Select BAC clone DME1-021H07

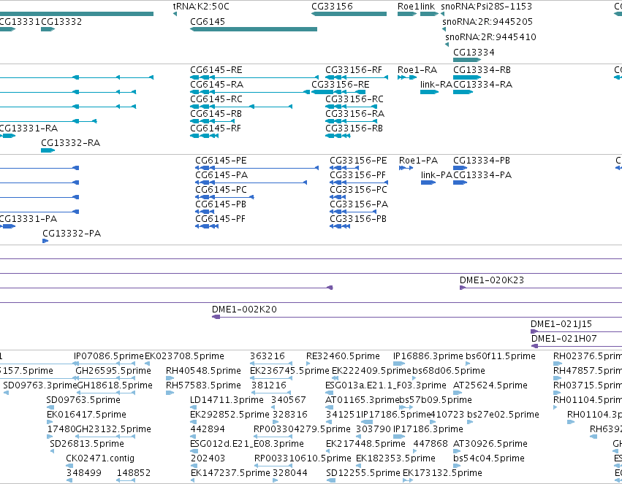pos(564,339)
